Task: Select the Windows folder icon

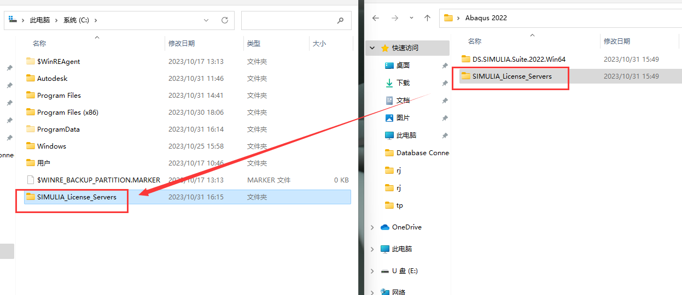Action: click(x=31, y=146)
